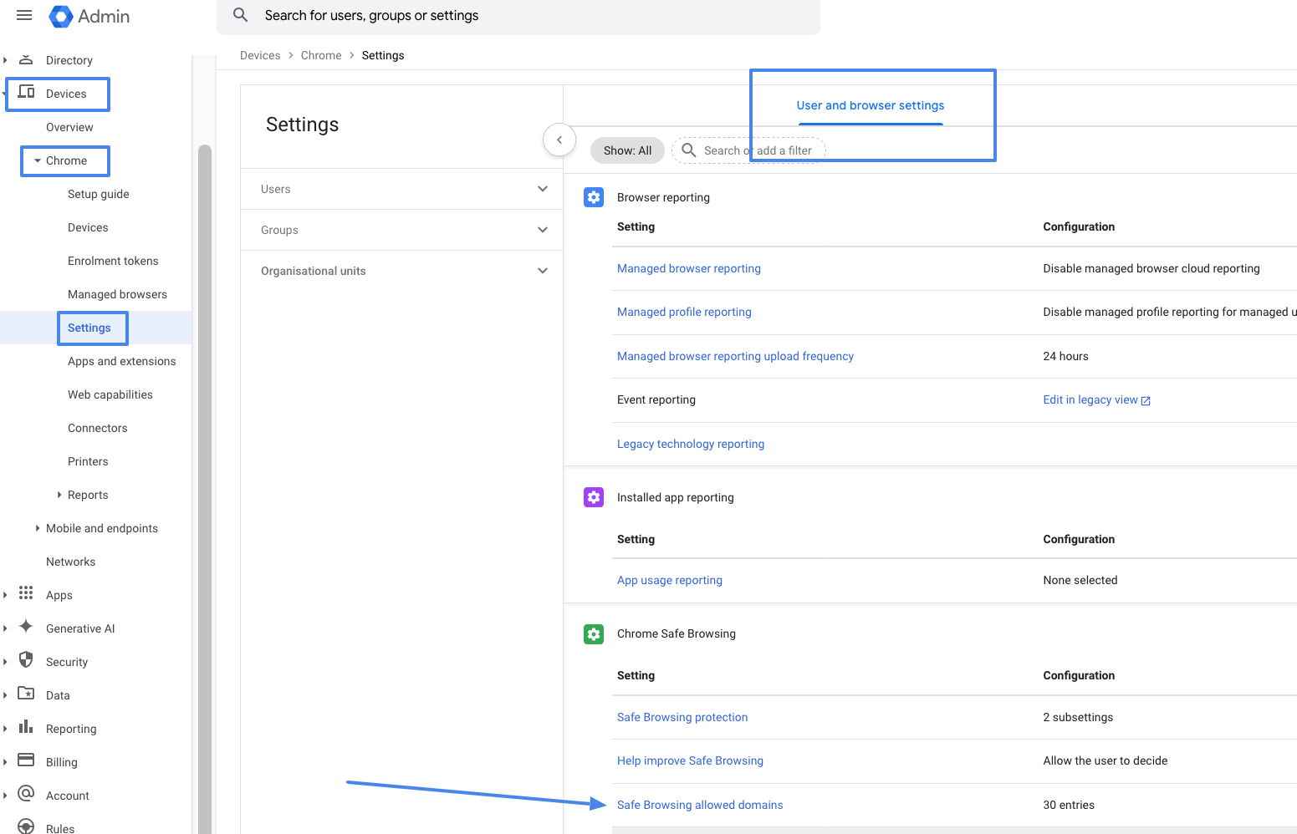Click the Generative AI sparkle icon
Viewport: 1297px width, 834px height.
[x=26, y=627]
